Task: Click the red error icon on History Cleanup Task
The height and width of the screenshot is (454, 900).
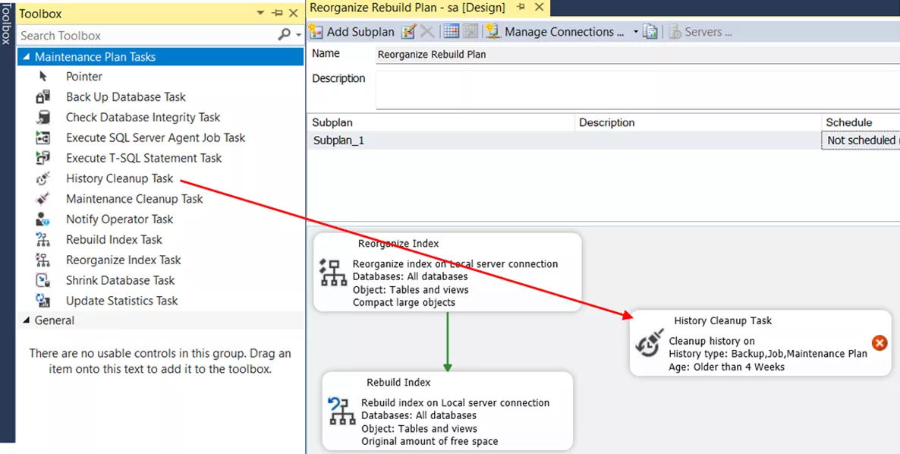Action: click(880, 342)
